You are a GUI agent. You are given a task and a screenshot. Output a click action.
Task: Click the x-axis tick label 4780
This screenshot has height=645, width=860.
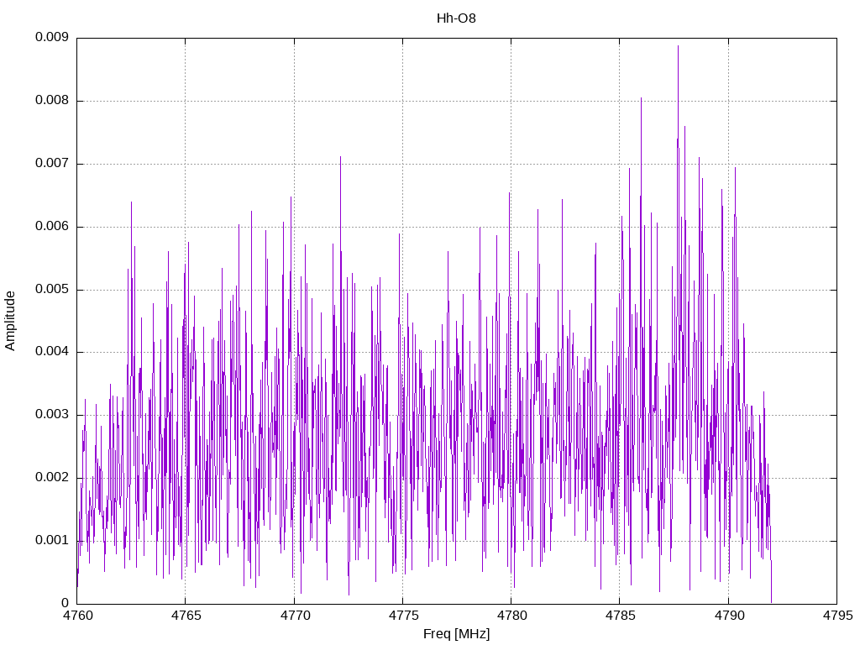pos(511,616)
